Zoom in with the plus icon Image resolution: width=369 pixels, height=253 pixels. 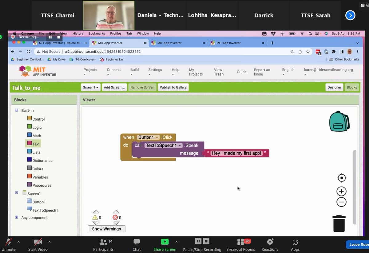pos(341,191)
